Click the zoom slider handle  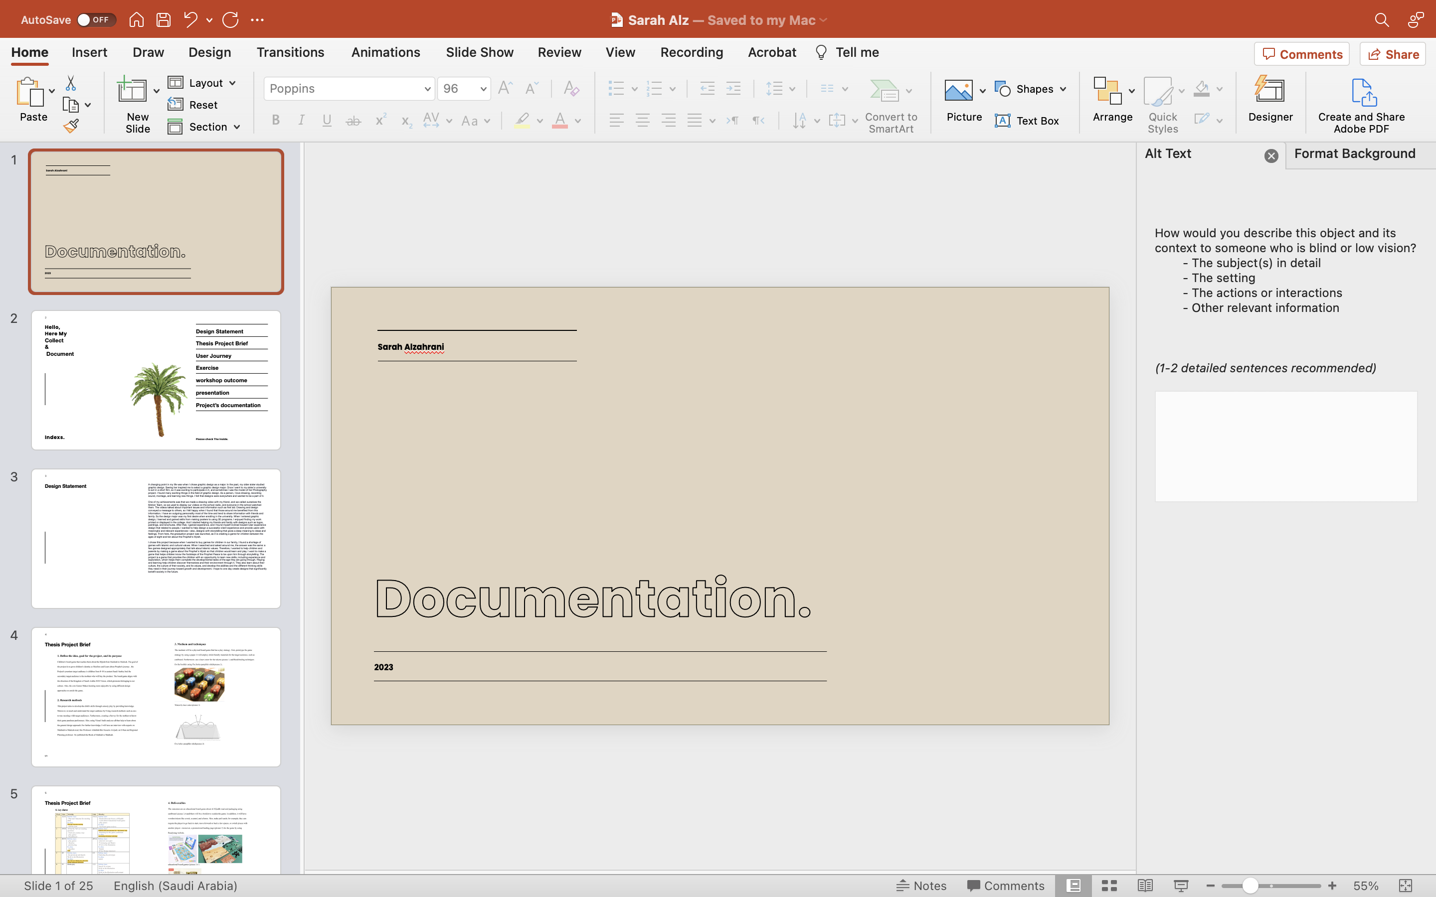click(1251, 886)
